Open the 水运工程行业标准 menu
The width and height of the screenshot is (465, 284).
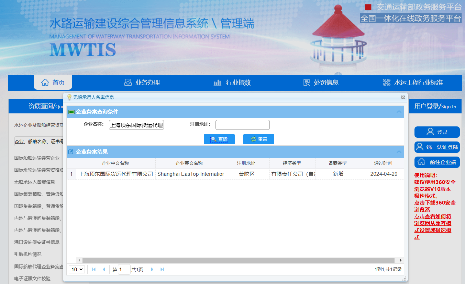[x=413, y=83]
